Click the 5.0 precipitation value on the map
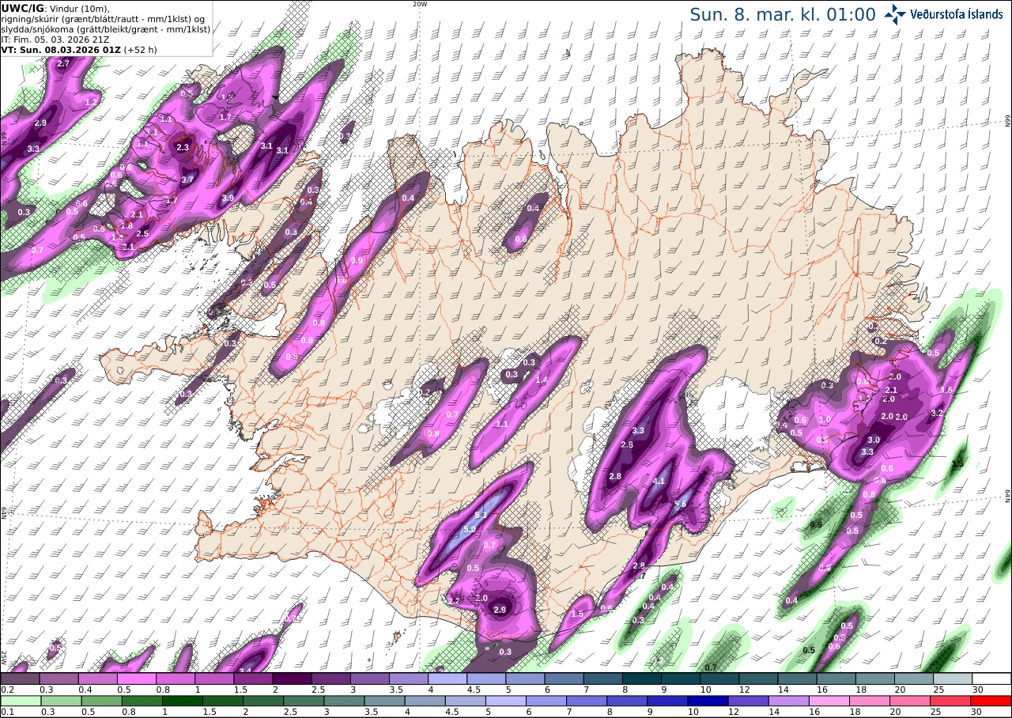The image size is (1012, 718). [470, 529]
